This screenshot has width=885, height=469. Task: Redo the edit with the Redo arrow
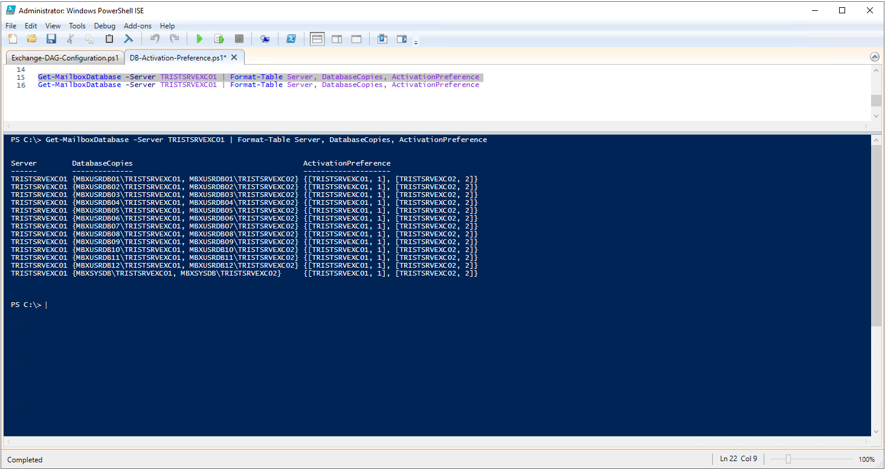point(174,39)
